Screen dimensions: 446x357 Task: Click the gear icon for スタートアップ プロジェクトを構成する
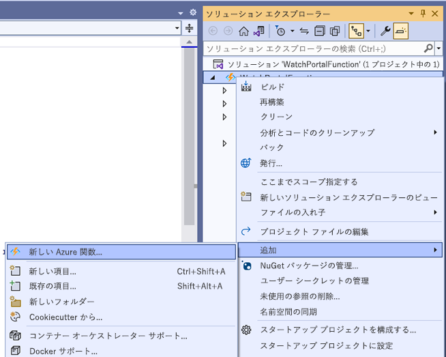click(x=246, y=330)
